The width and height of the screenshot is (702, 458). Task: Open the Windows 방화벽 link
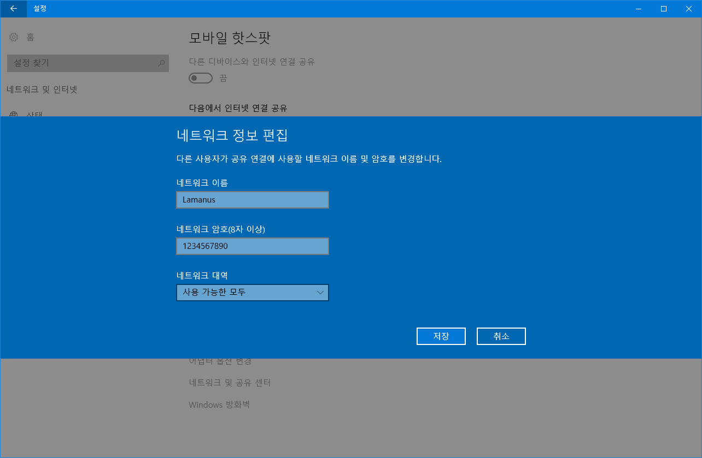click(x=219, y=405)
